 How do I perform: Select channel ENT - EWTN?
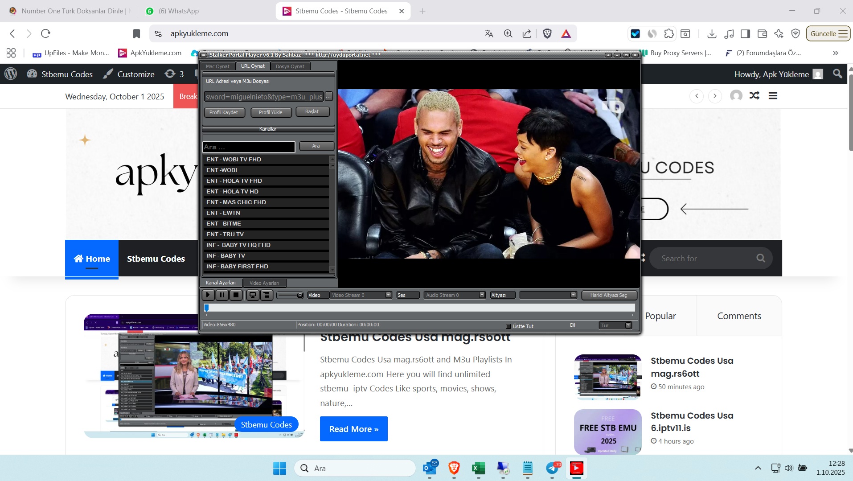tap(266, 213)
